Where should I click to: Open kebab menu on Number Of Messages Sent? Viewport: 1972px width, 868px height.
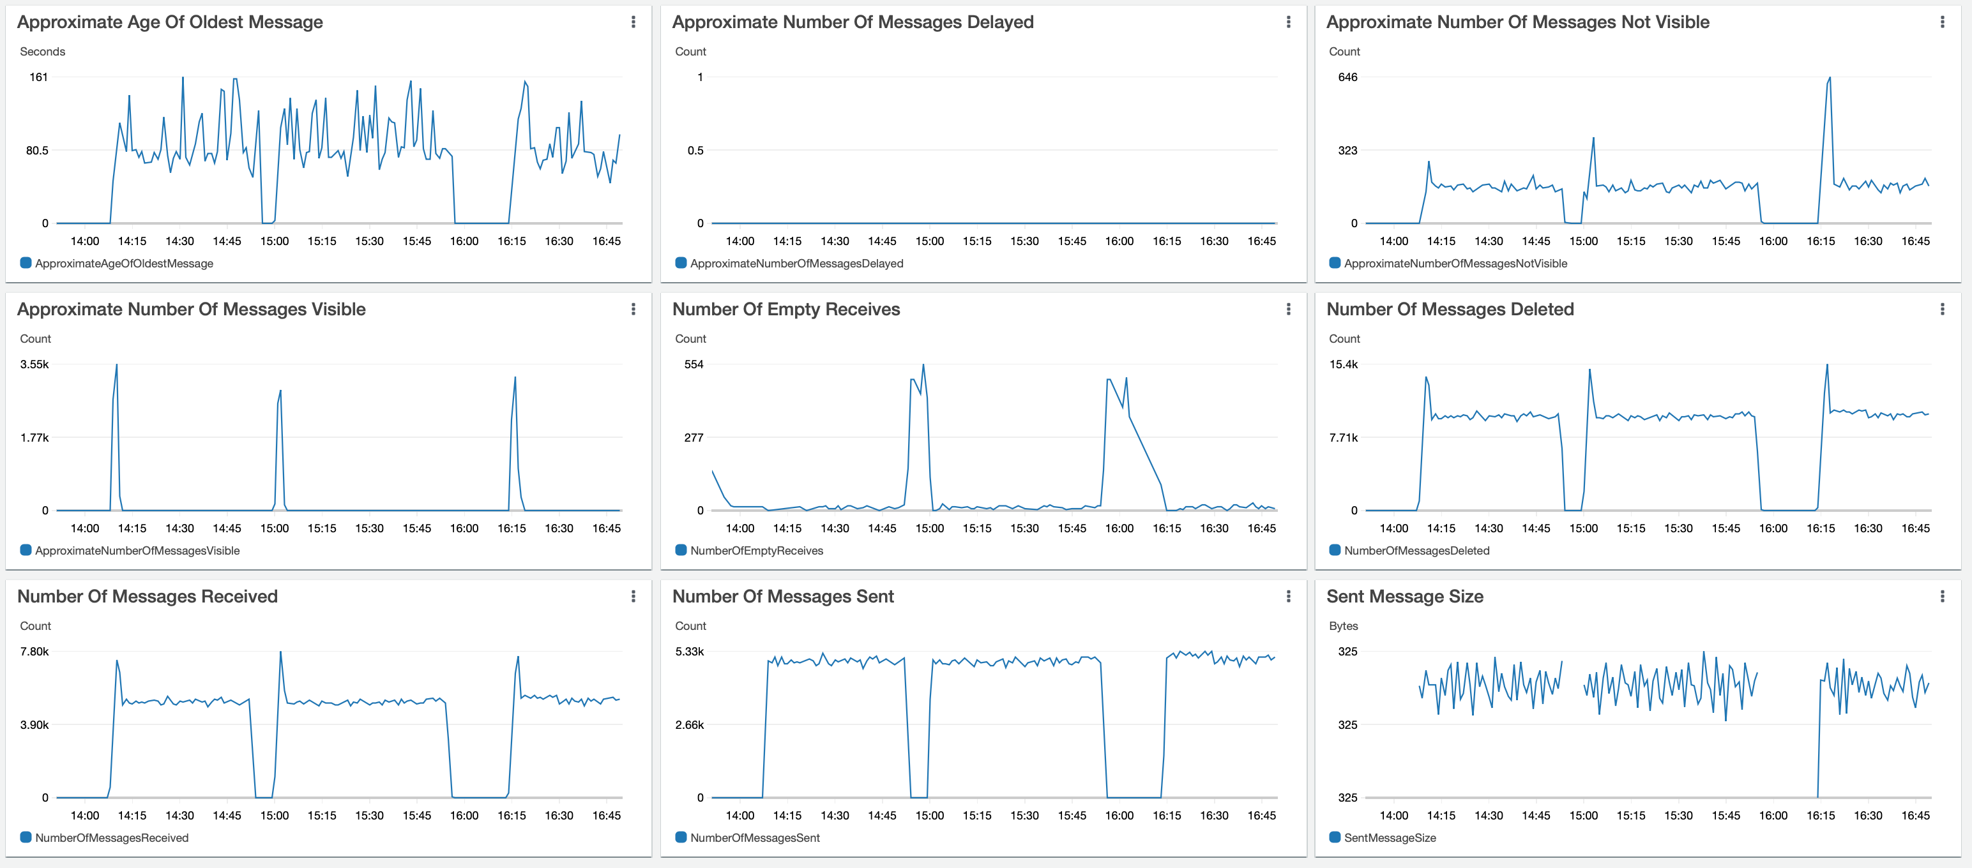pyautogui.click(x=1289, y=597)
